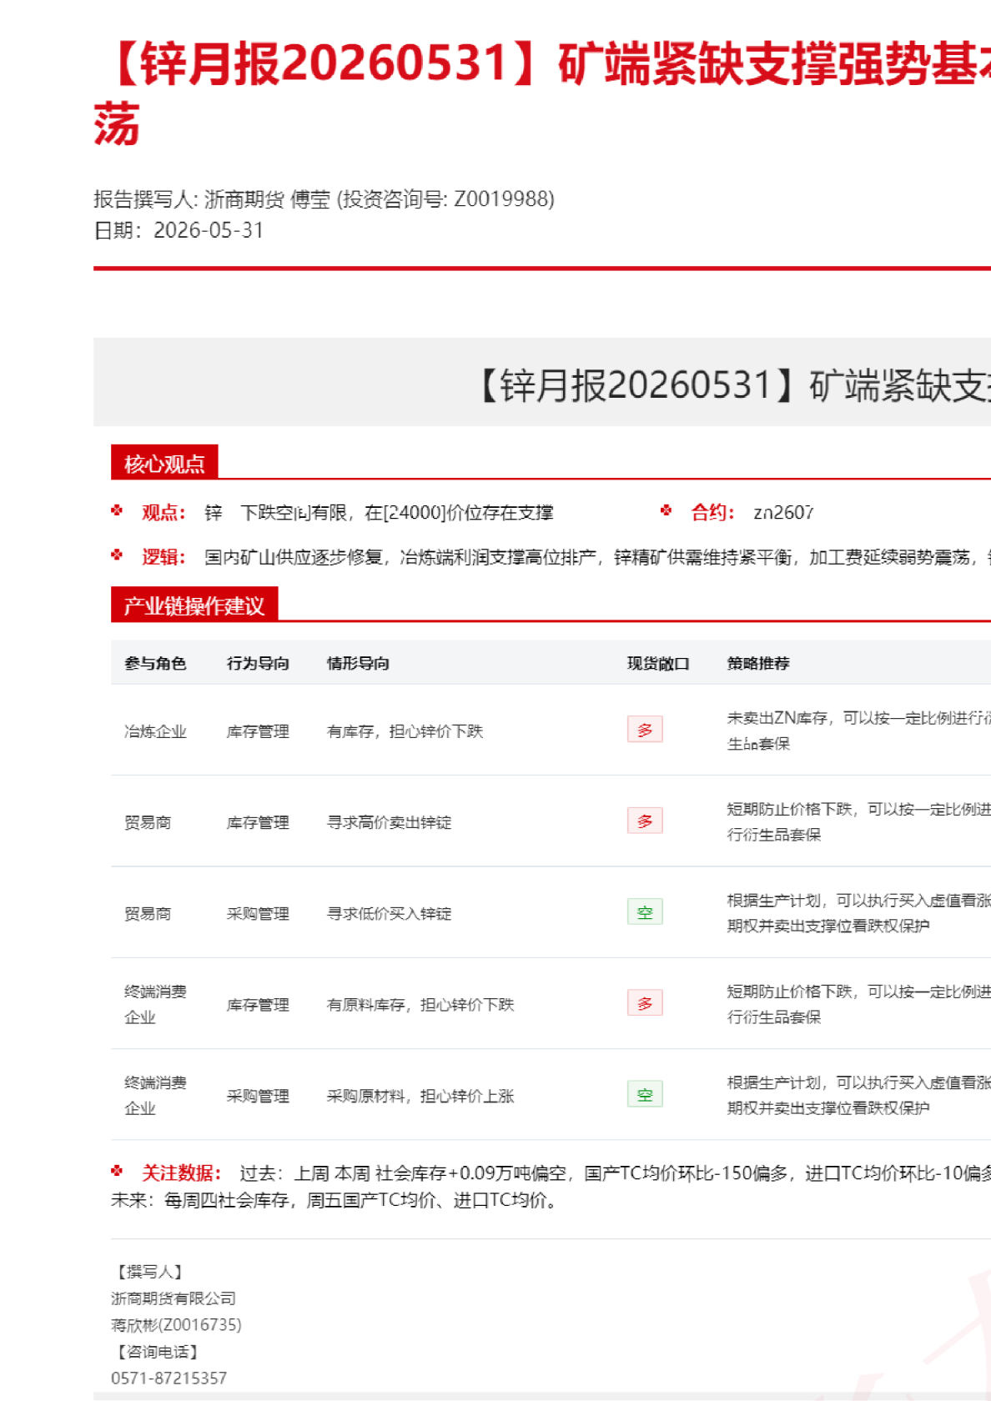
Task: Click the red report title 锌月报20260531
Action: pos(542,92)
